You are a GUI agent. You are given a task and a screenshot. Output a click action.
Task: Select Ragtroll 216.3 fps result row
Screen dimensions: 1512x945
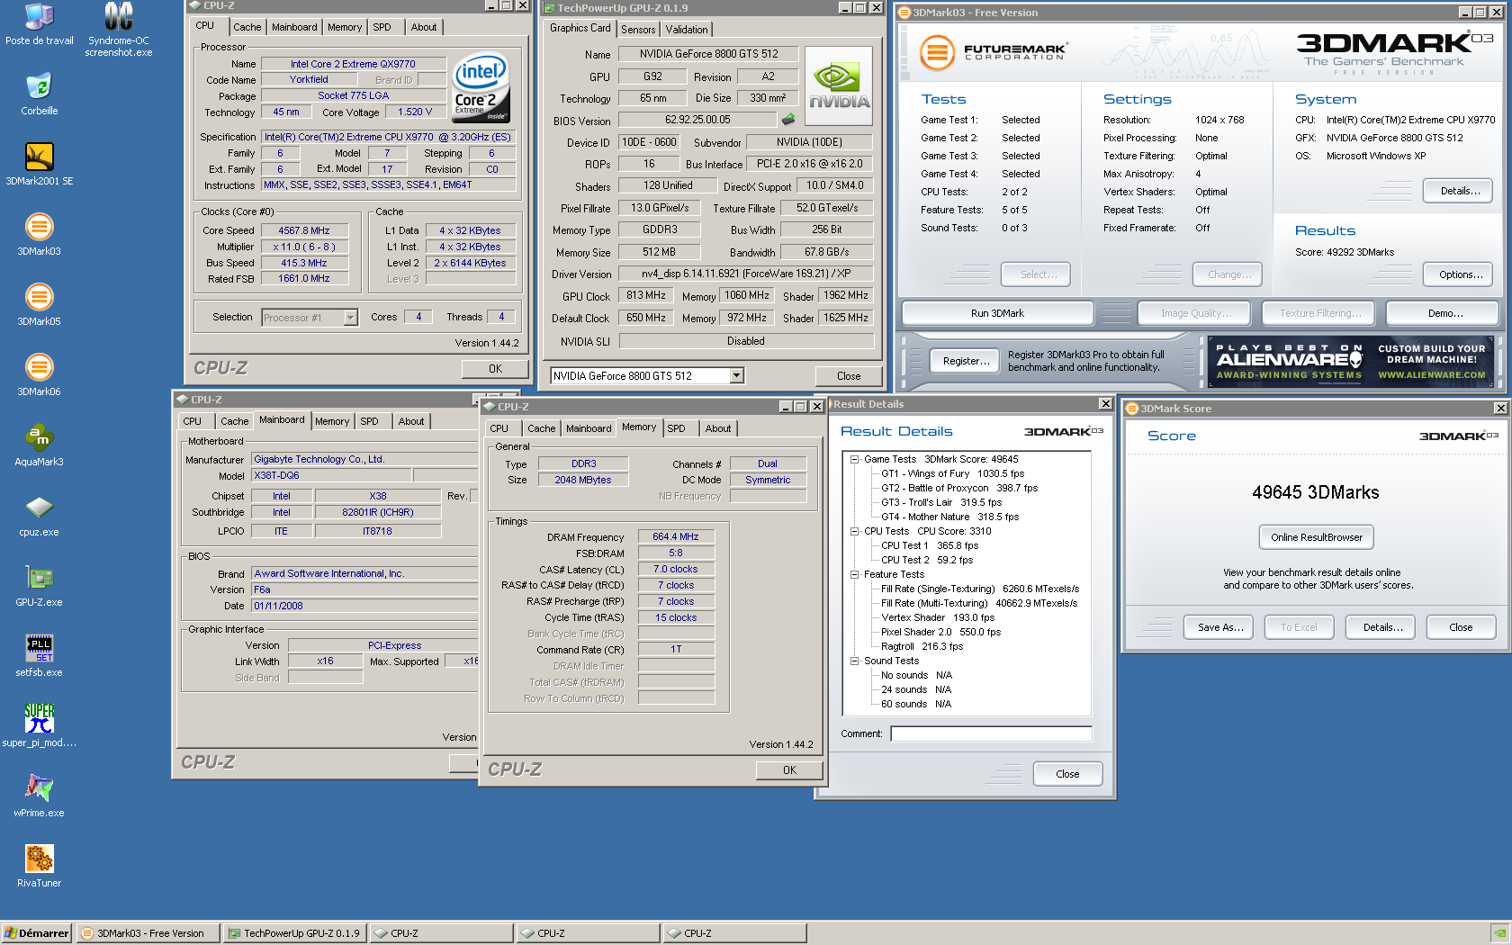click(922, 646)
